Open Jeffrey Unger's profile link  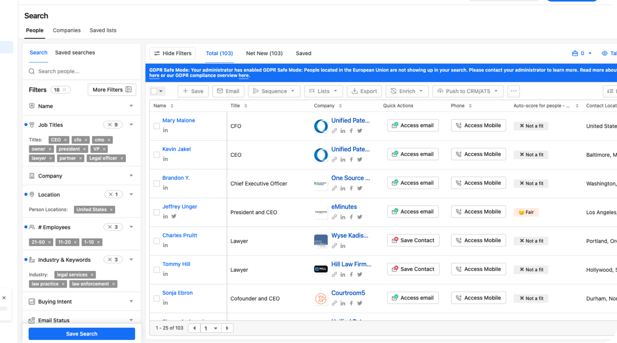(180, 207)
